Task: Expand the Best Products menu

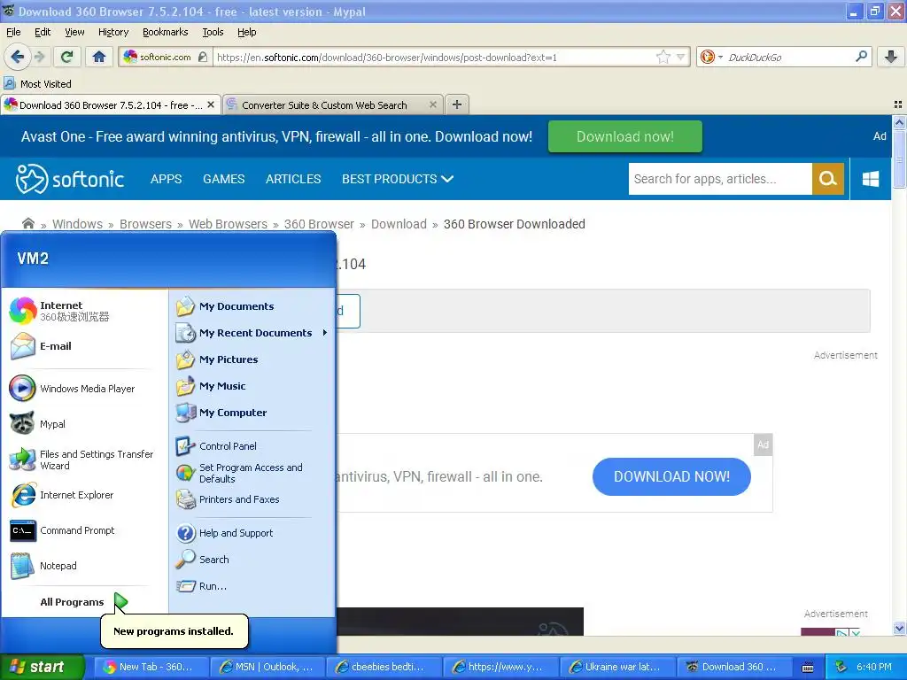Action: (398, 179)
